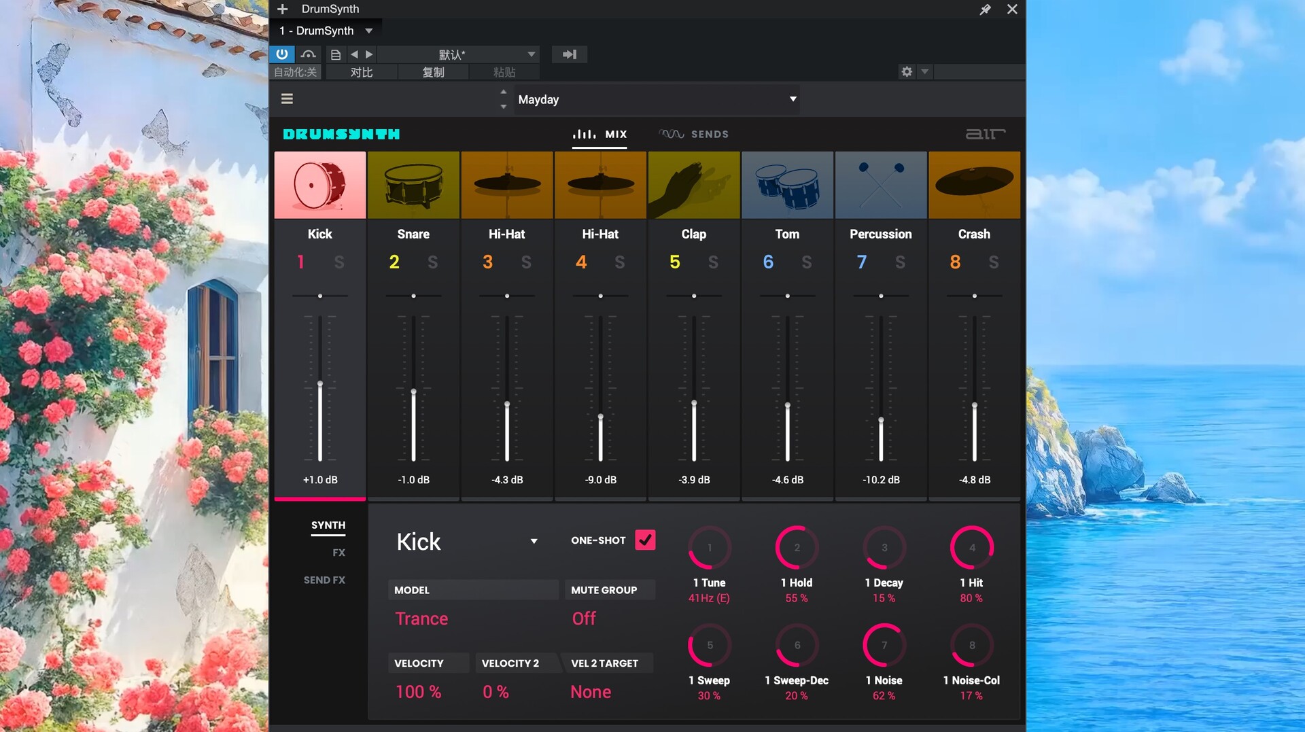
Task: Select the Percussion mallets pad icon
Action: click(x=880, y=185)
